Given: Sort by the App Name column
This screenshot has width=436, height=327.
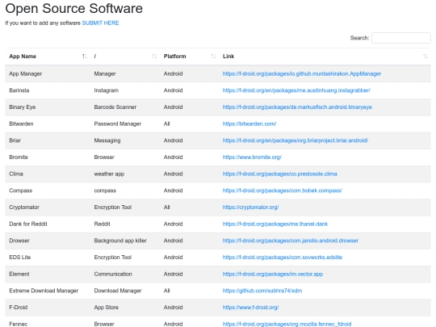Looking at the screenshot, I should [x=48, y=57].
